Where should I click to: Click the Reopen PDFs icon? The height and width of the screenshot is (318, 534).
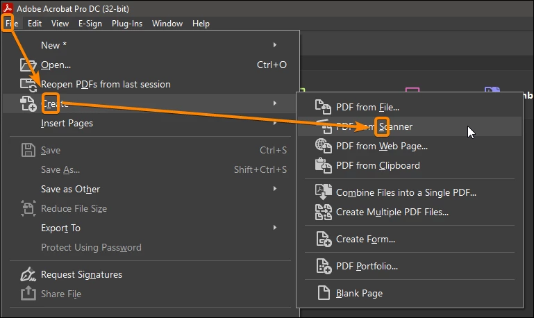28,85
